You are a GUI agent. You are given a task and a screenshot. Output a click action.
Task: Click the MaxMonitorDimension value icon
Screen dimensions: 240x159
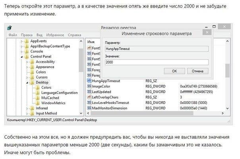89,107
